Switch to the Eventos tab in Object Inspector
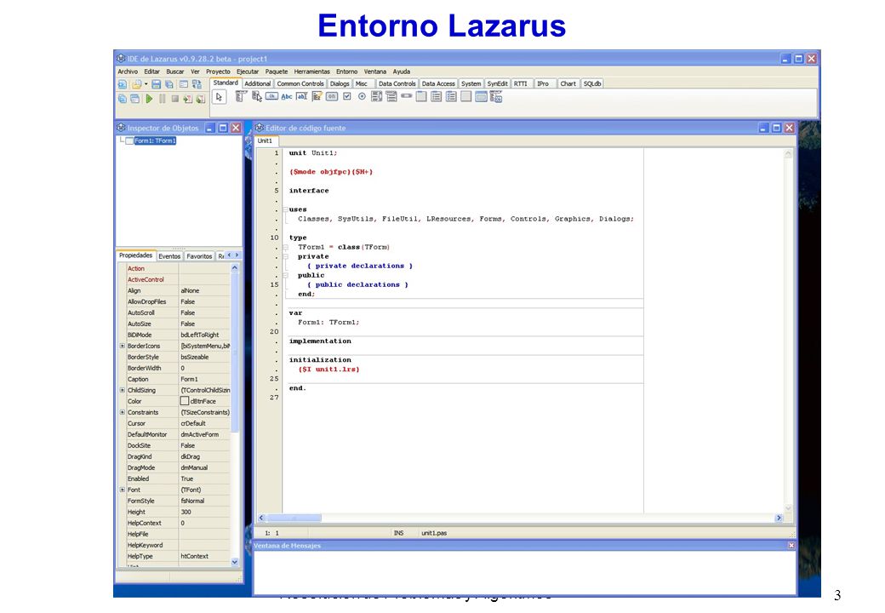 (169, 256)
